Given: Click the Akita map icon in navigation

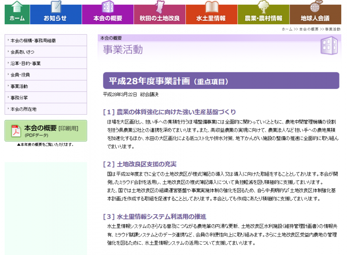Looking at the screenshot, I should click(x=160, y=7).
